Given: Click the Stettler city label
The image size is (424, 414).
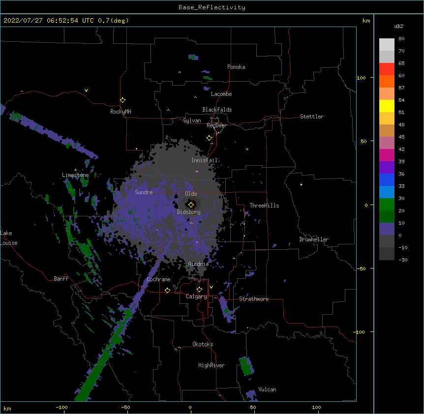Looking at the screenshot, I should [312, 117].
